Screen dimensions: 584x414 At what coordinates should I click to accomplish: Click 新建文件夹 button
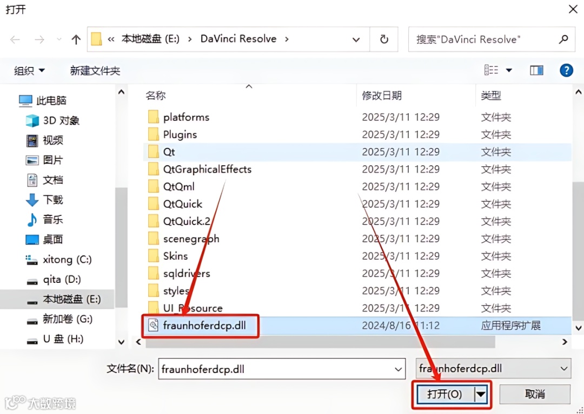[x=95, y=71]
